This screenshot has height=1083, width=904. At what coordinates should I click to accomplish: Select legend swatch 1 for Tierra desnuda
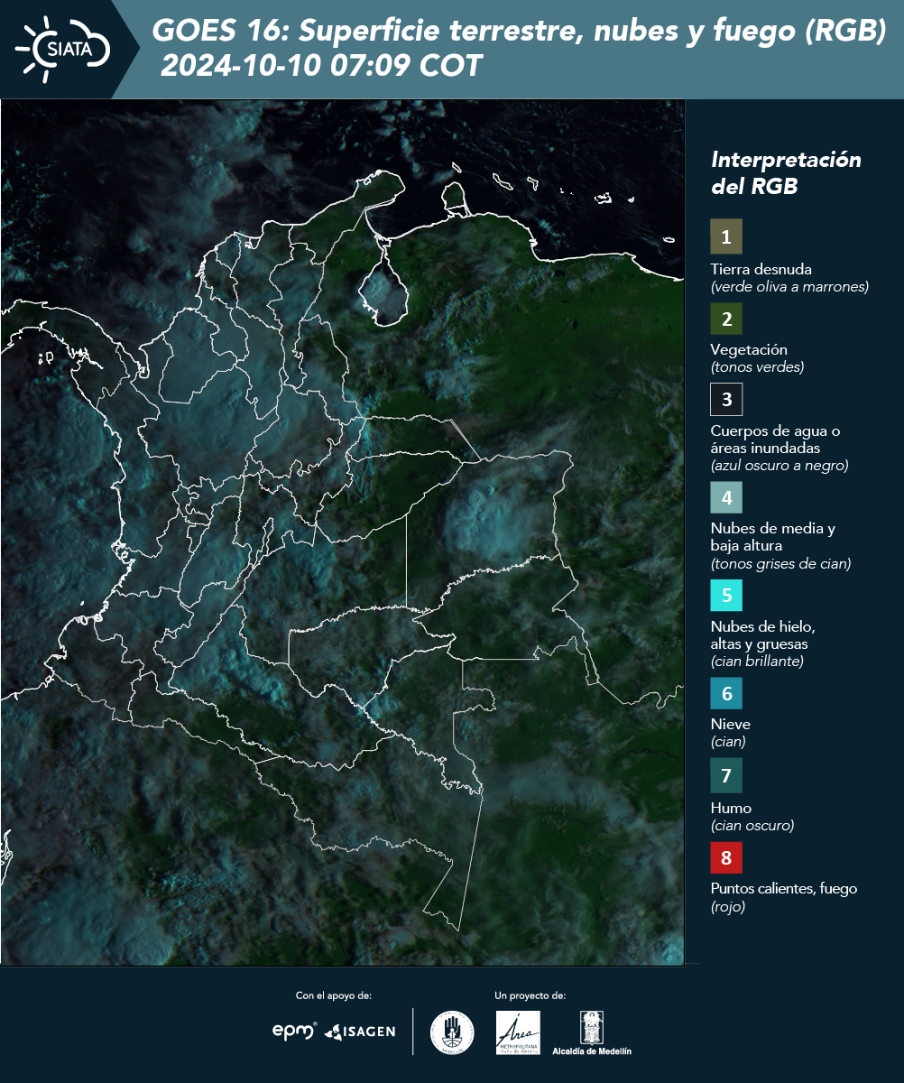tap(726, 237)
